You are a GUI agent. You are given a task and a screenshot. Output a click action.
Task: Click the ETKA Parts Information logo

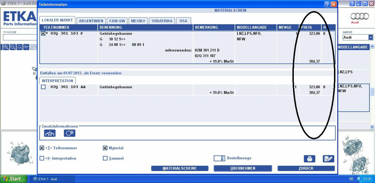pyautogui.click(x=20, y=18)
